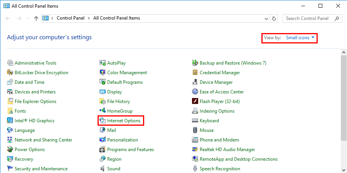This screenshot has width=347, height=173.
Task: Click the search magnifier icon
Action: (x=337, y=18)
